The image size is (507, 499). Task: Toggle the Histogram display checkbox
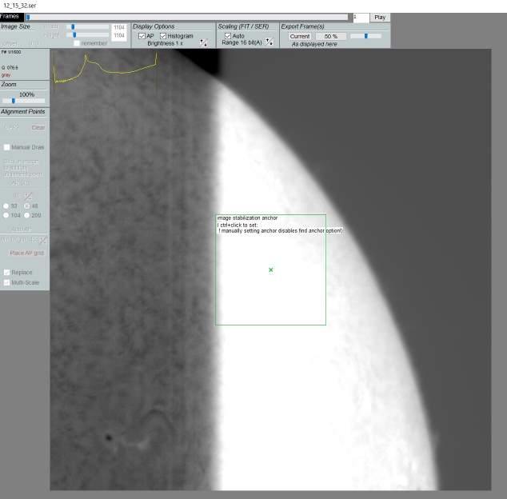click(x=163, y=36)
